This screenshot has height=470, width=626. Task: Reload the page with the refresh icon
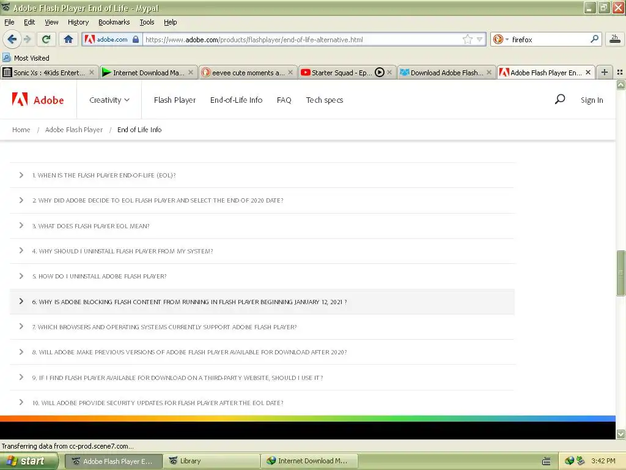click(x=46, y=39)
